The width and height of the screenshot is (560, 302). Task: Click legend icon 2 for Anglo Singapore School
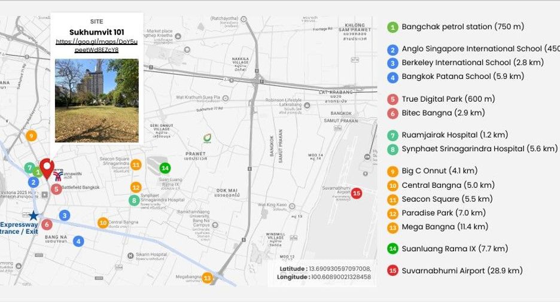tap(392, 50)
